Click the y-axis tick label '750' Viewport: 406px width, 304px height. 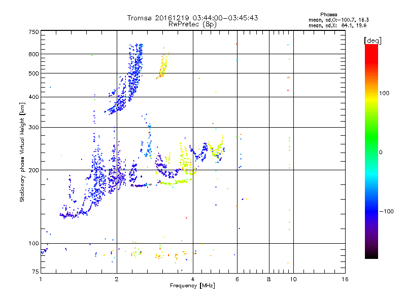pyautogui.click(x=33, y=32)
